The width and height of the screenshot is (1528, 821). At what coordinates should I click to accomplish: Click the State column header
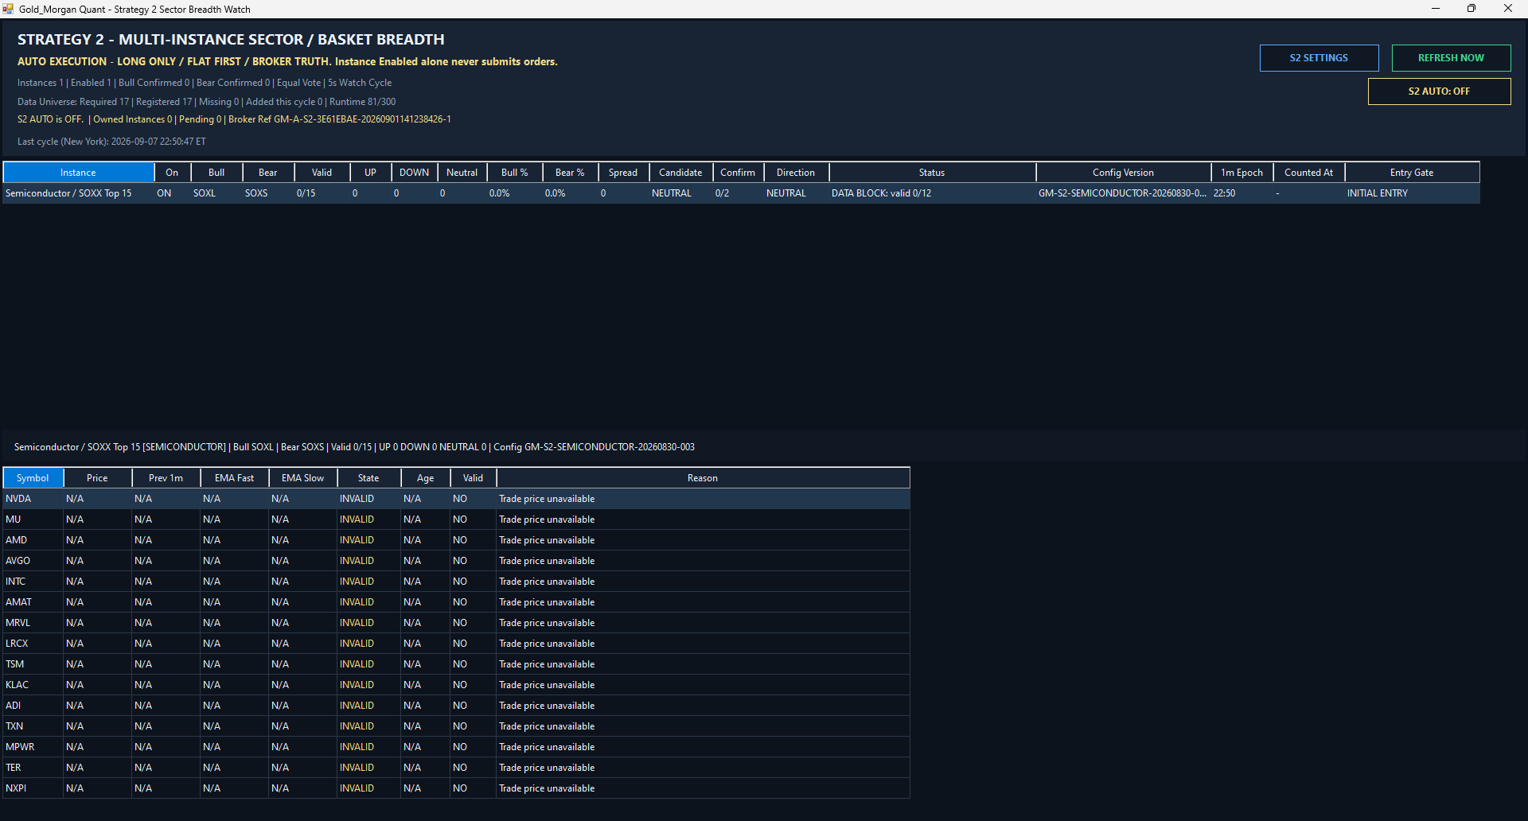(368, 478)
